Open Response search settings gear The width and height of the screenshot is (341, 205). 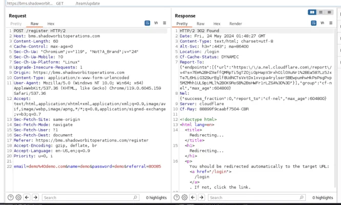tap(186, 197)
